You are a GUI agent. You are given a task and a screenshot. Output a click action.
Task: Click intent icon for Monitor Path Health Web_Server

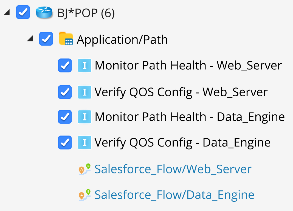click(84, 66)
